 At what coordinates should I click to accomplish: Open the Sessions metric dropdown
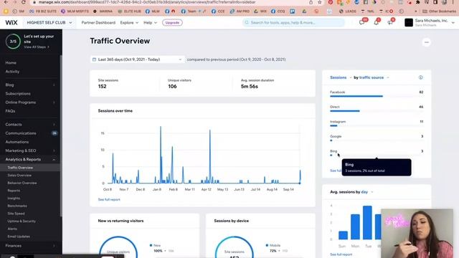click(341, 77)
